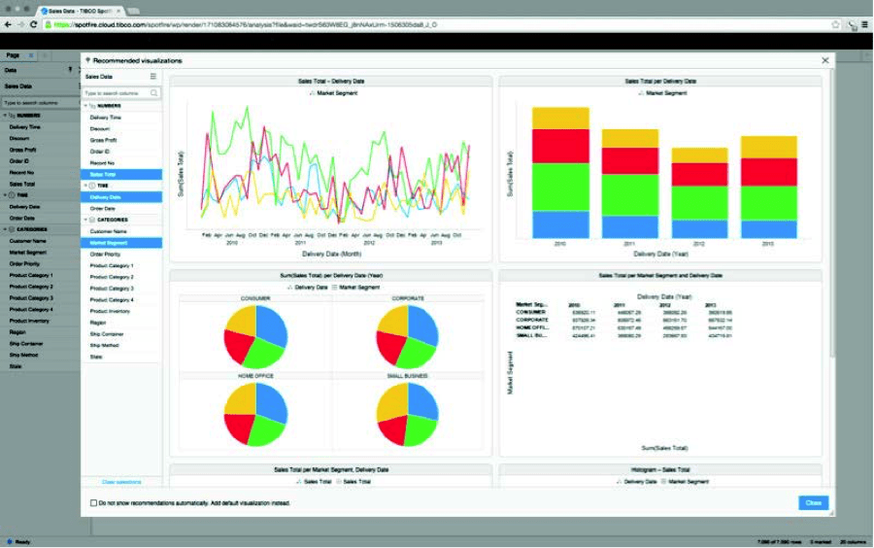Select the Page tab in background
Viewport: 874px width, 548px height.
coord(14,55)
